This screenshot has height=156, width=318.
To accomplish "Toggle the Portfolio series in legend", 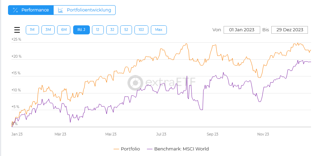I will pos(130,149).
